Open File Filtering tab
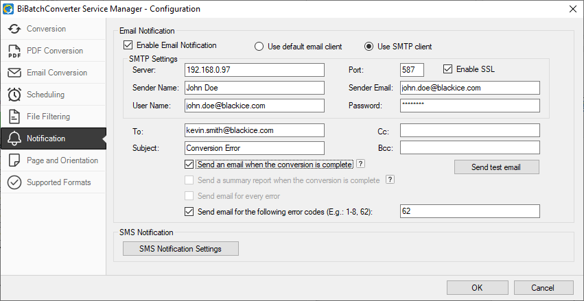The width and height of the screenshot is (584, 301). point(54,117)
